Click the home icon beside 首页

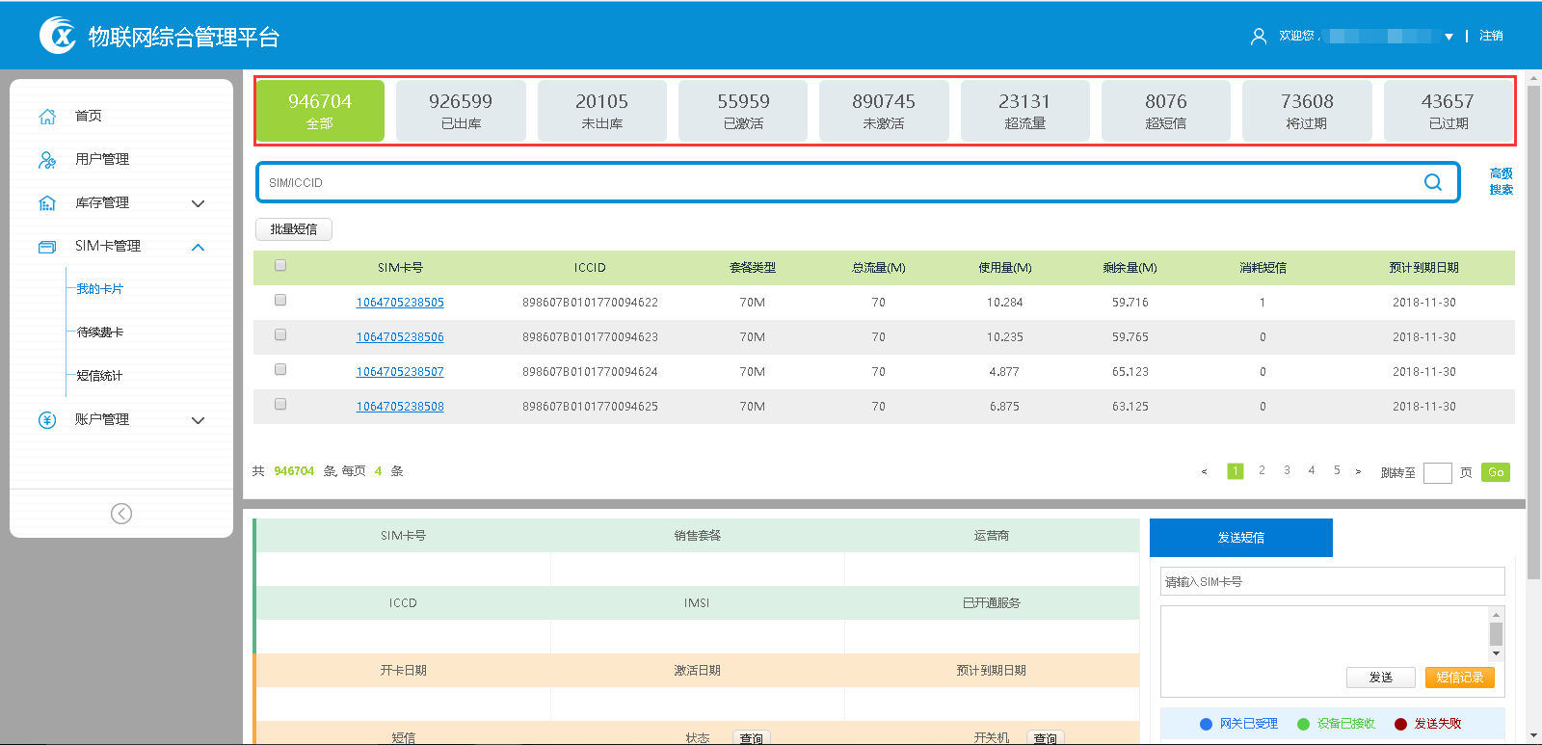(47, 117)
